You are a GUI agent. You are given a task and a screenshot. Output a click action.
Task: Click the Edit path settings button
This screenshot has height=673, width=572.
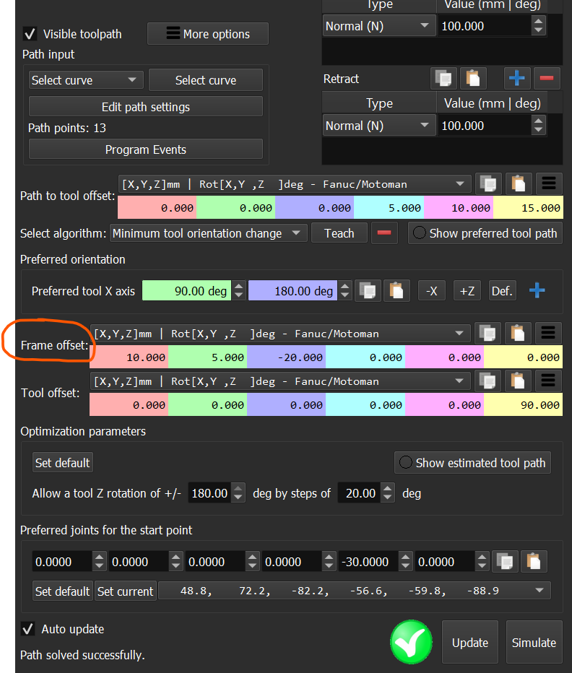[x=145, y=107]
